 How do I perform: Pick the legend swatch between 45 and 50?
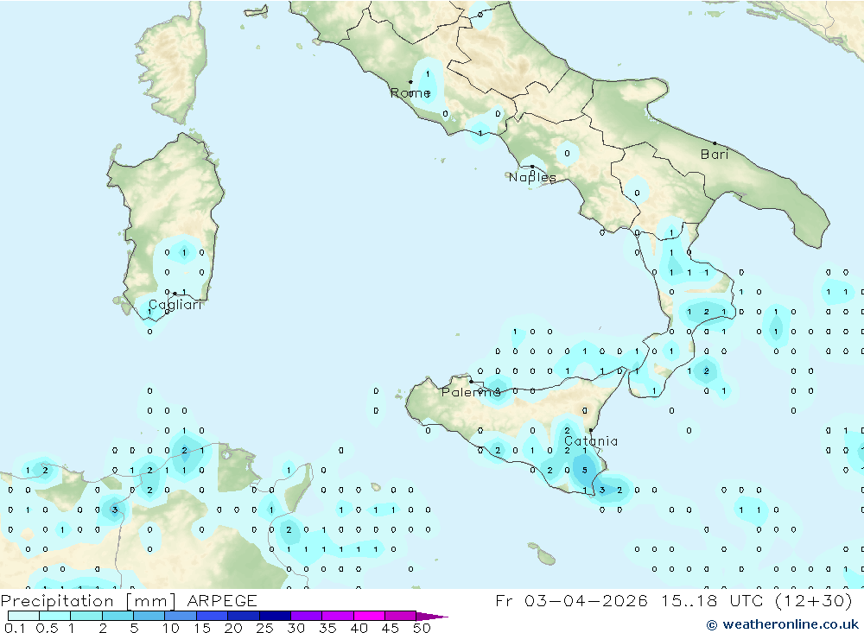(x=400, y=616)
